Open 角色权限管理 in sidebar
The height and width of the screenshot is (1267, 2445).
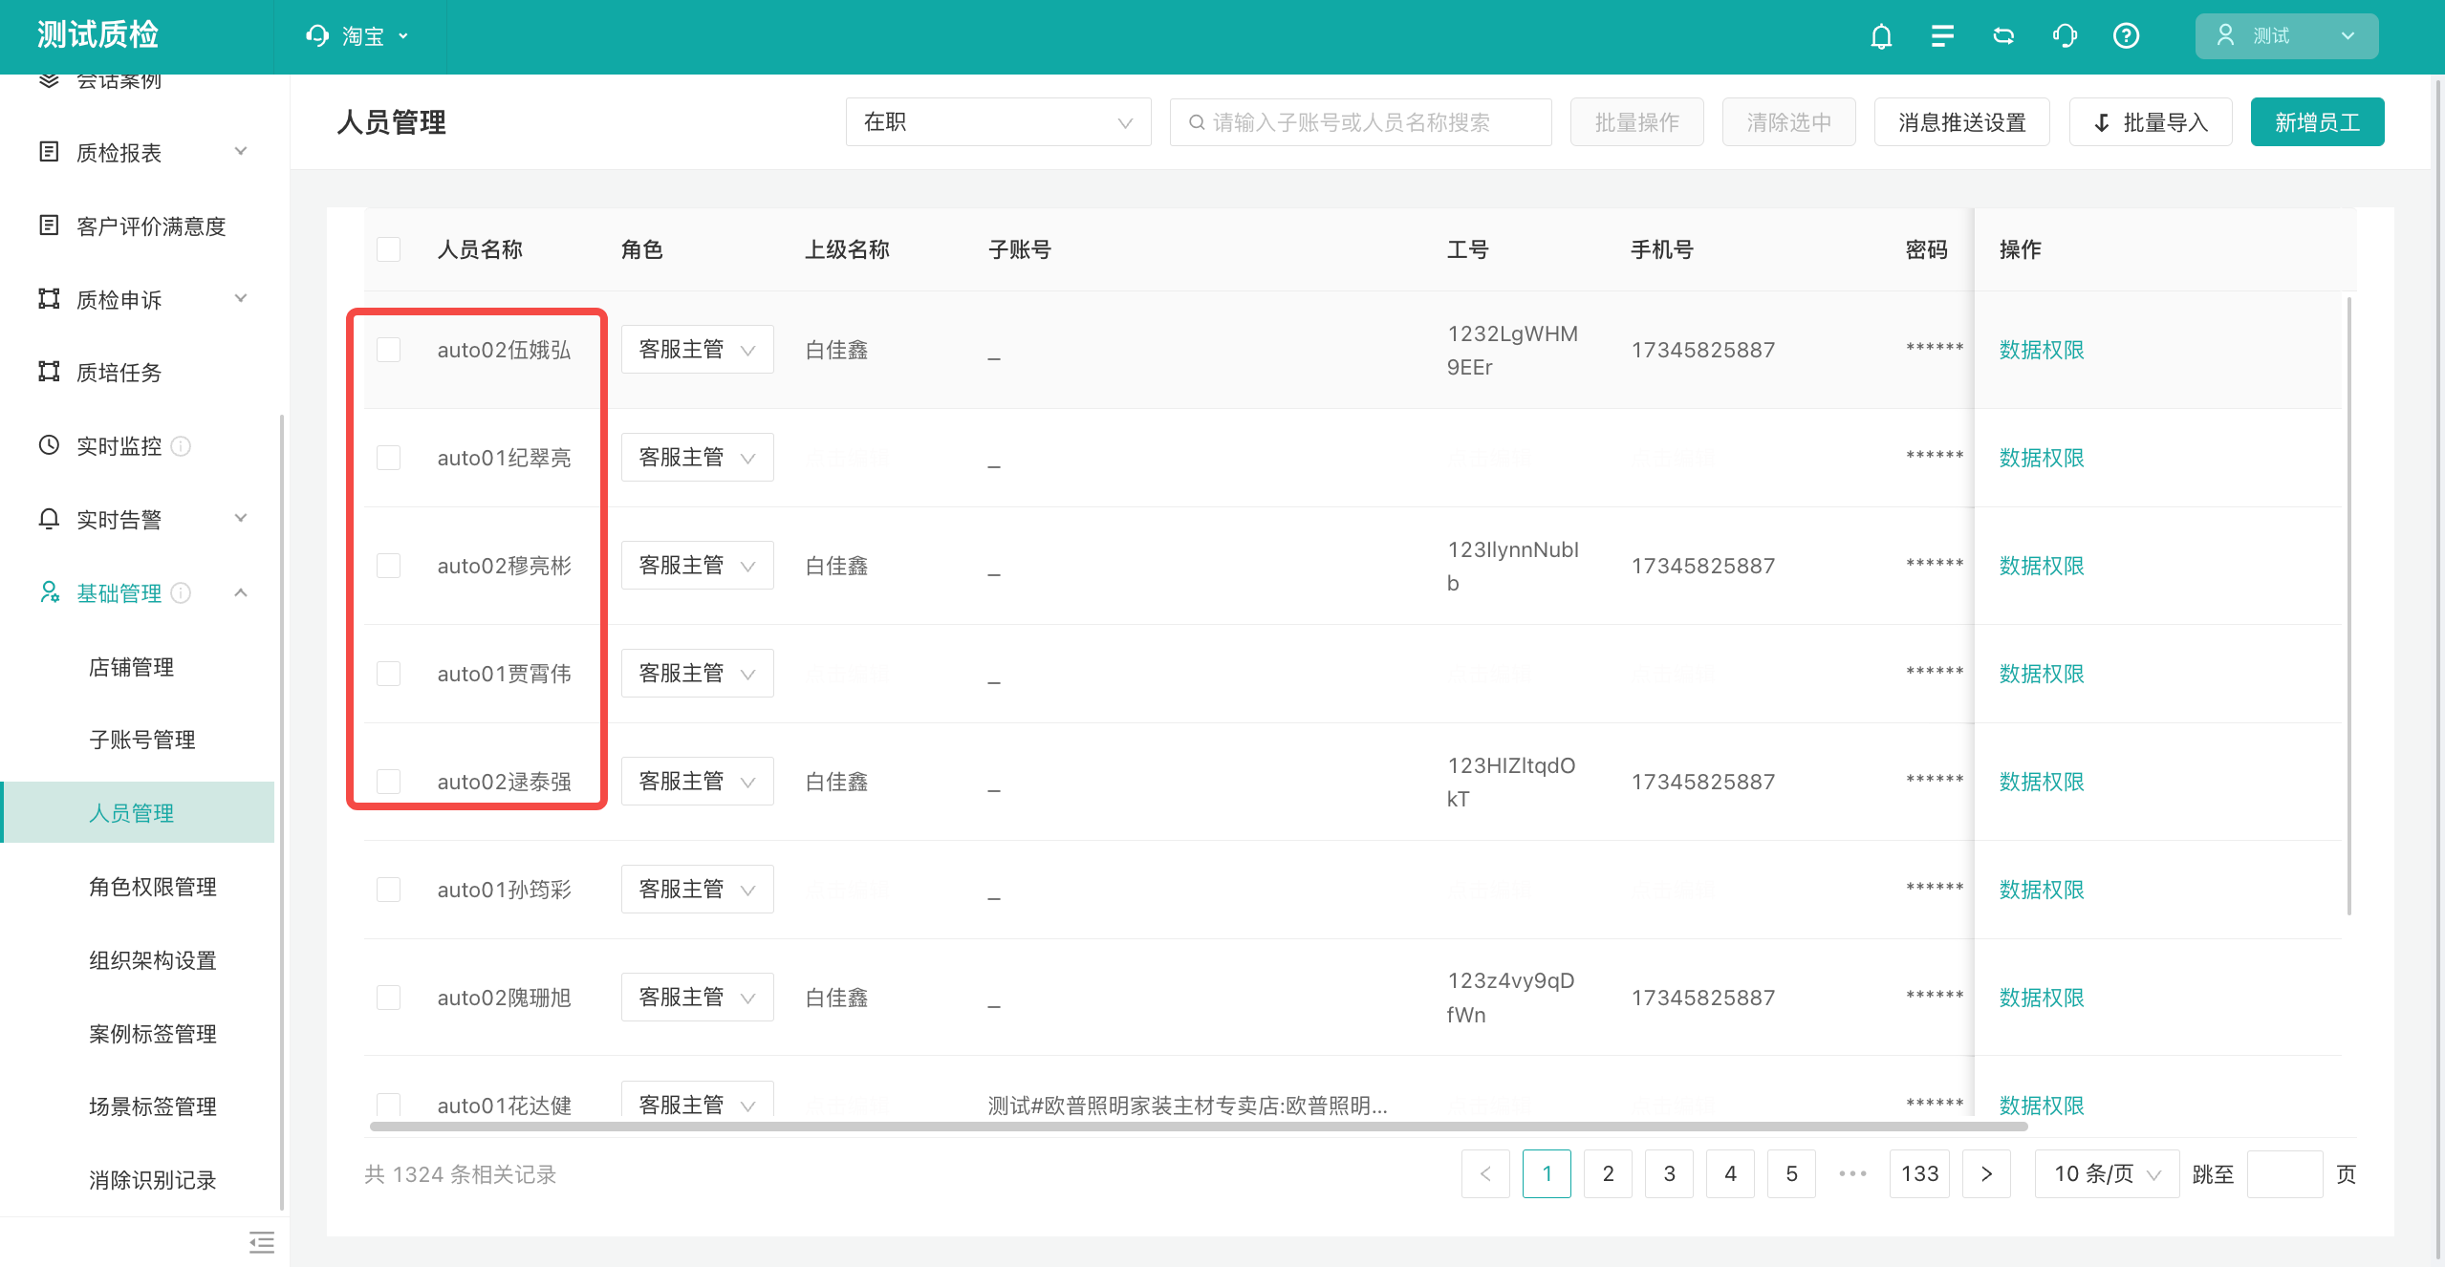tap(153, 887)
